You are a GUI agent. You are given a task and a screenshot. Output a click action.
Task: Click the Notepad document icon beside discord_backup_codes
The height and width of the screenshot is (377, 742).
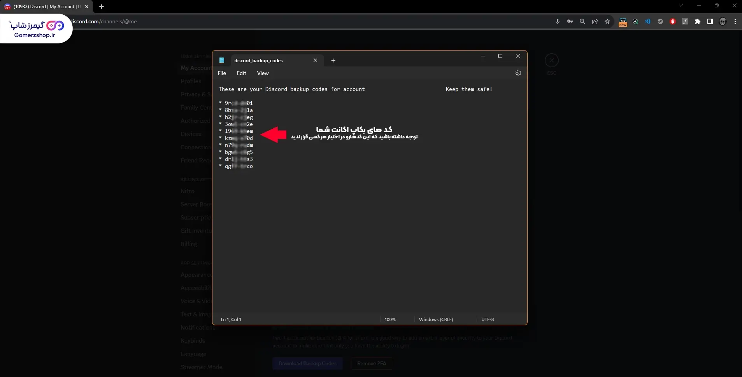[x=222, y=60]
